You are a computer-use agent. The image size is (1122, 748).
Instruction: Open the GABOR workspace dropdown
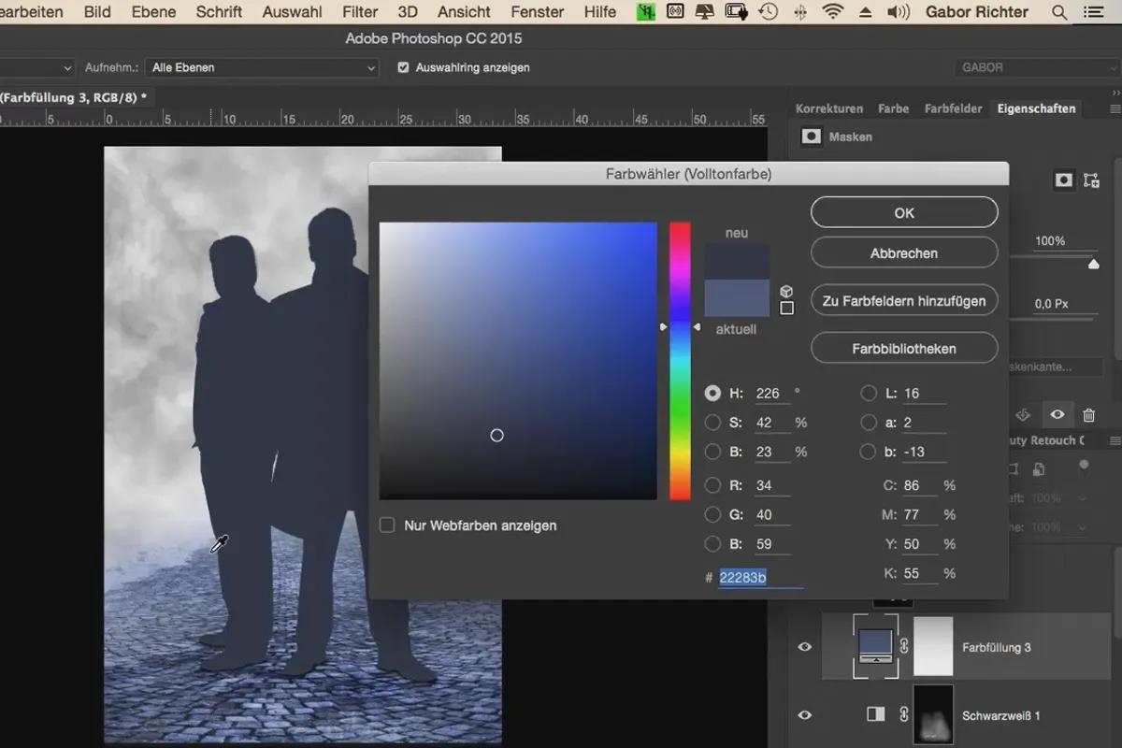pyautogui.click(x=1036, y=67)
